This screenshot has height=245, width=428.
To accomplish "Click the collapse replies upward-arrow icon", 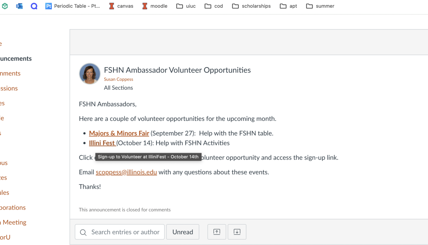I will click(x=217, y=232).
